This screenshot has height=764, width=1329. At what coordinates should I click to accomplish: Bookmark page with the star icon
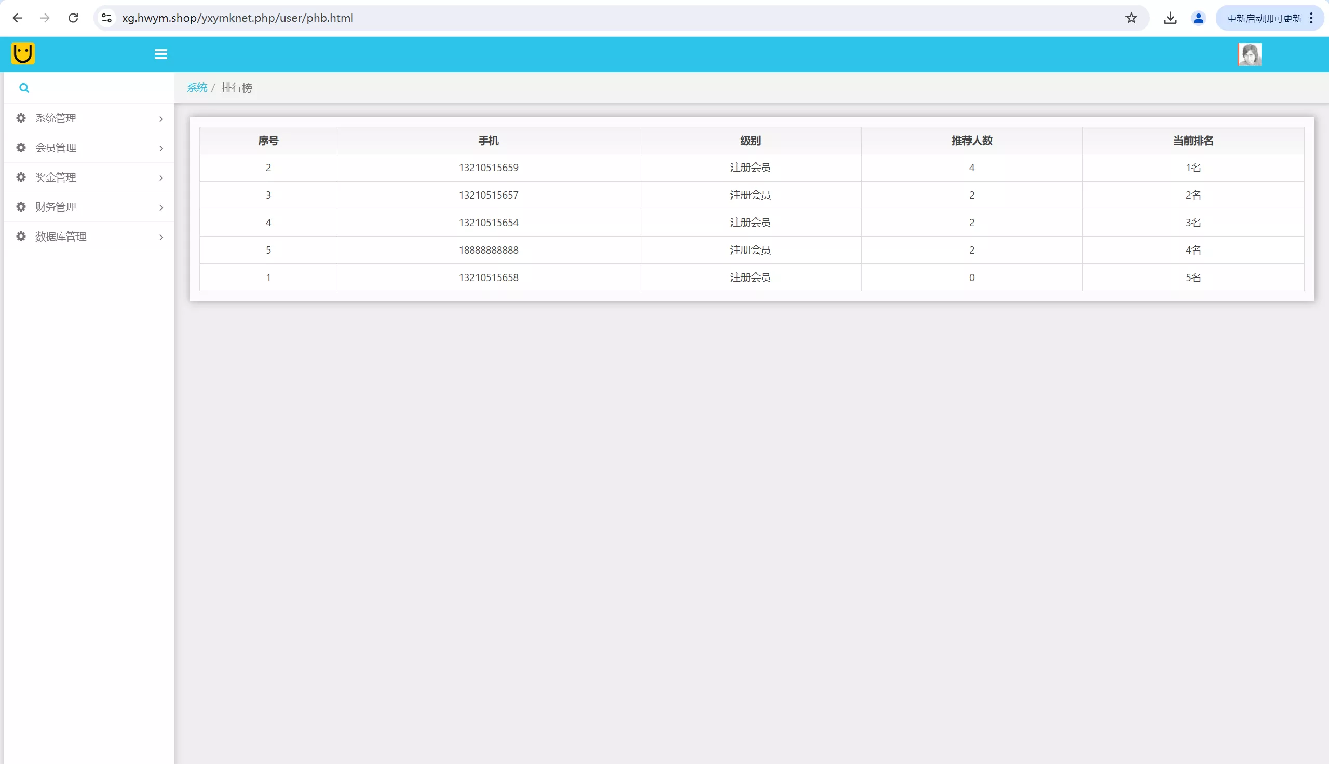(x=1131, y=18)
